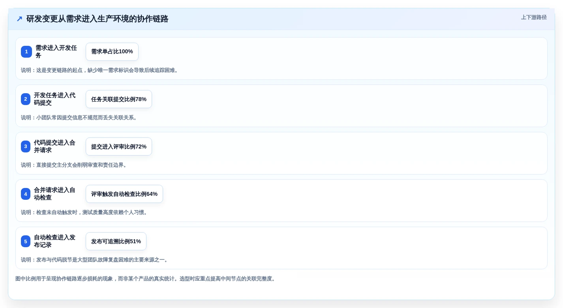Click the note about 小团队常因提交信息不规范
Screen dimensions: 563x308
click(80, 118)
